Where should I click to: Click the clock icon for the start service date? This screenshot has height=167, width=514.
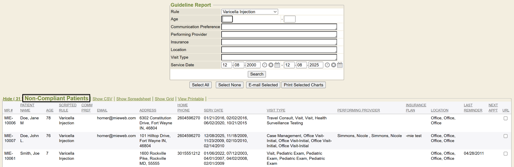(265, 65)
